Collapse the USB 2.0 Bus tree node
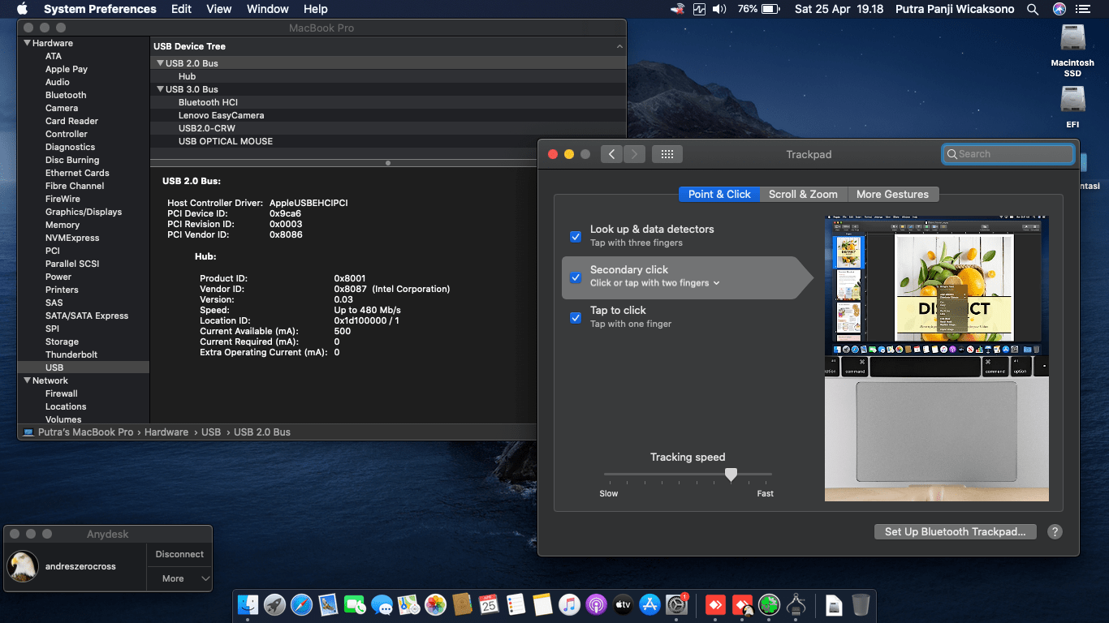This screenshot has width=1109, height=623. point(161,63)
